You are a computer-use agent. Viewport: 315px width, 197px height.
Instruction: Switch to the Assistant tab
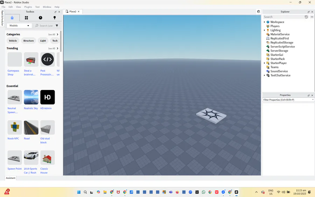tap(10, 178)
